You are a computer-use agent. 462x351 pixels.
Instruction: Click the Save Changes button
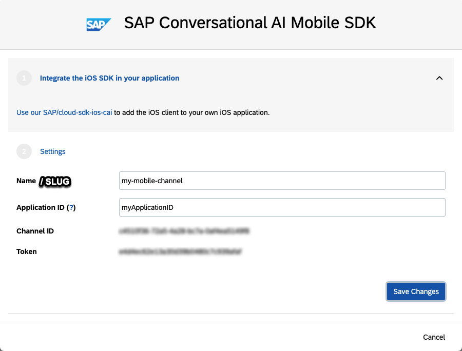pos(416,291)
